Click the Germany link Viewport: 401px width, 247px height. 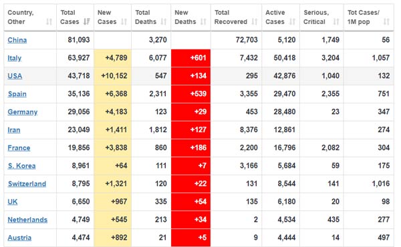coord(23,112)
